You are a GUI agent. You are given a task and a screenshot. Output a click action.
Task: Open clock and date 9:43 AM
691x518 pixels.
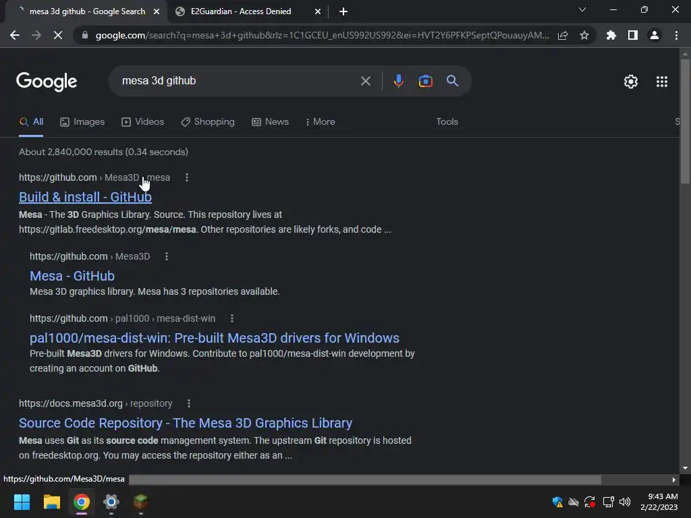[659, 502]
